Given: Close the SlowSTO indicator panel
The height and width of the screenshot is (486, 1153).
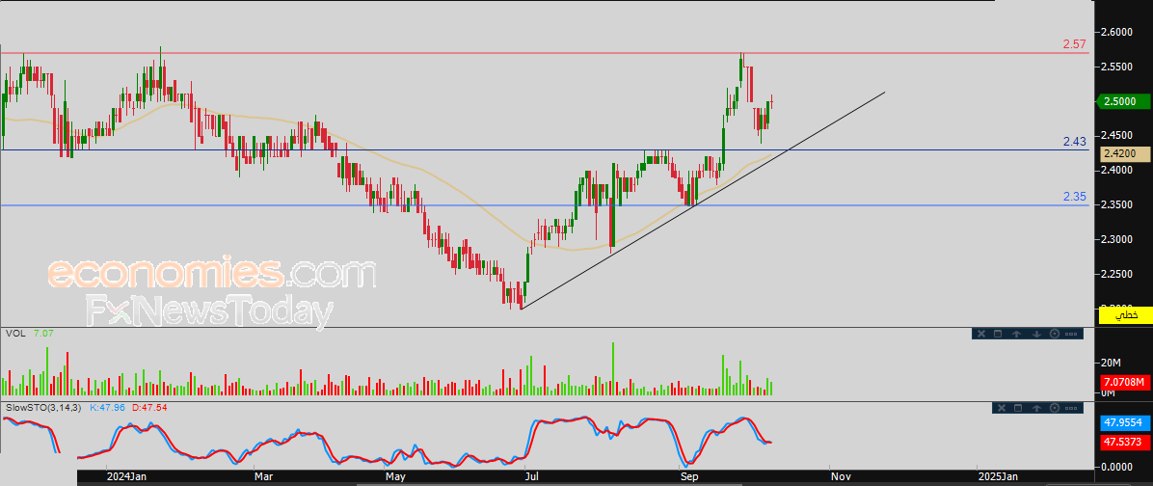Looking at the screenshot, I should tap(1002, 408).
